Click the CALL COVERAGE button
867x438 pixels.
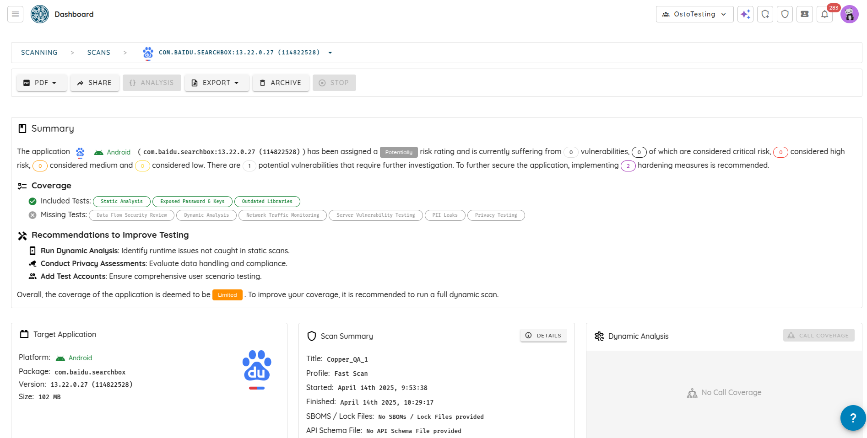pos(818,336)
